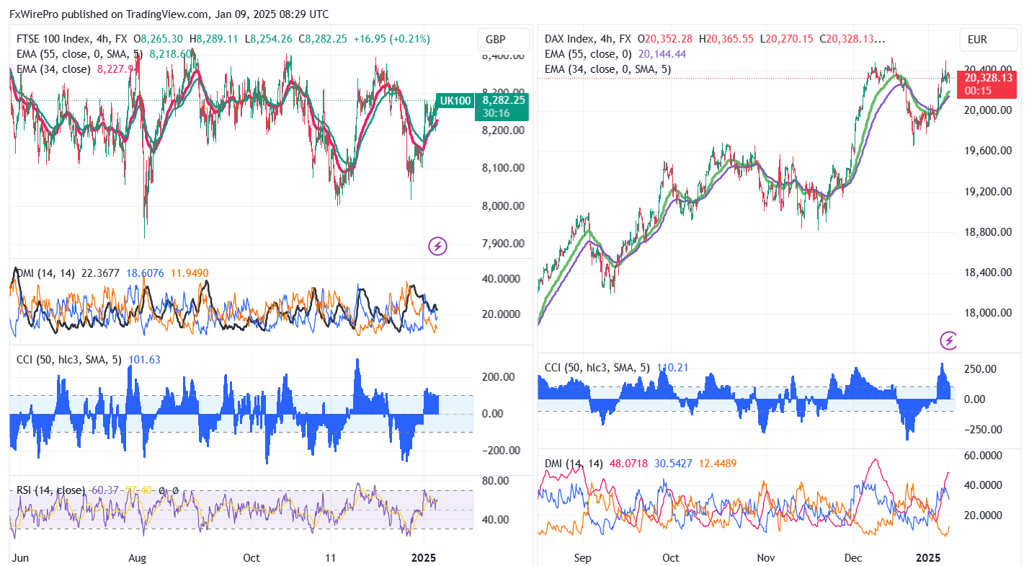This screenshot has height=566, width=1029.
Task: Click the 19,600.00 level on DAX price axis
Action: click(x=989, y=151)
